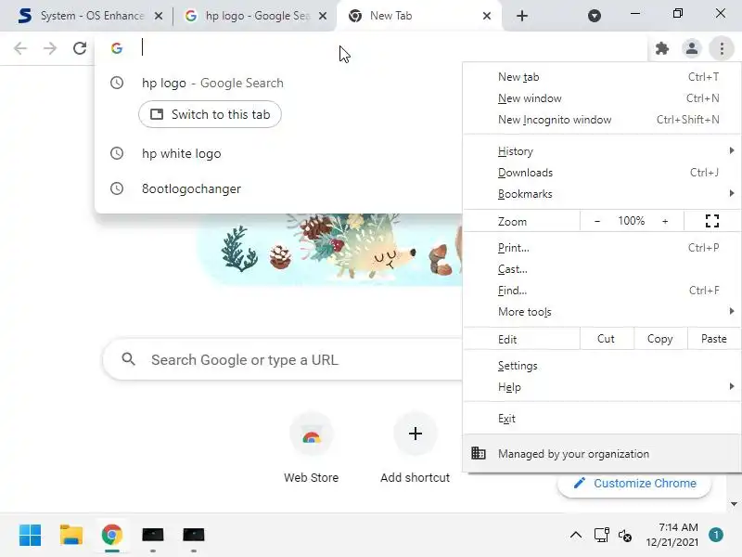
Task: Click the fullscreen icon in Zoom row
Action: pos(712,221)
